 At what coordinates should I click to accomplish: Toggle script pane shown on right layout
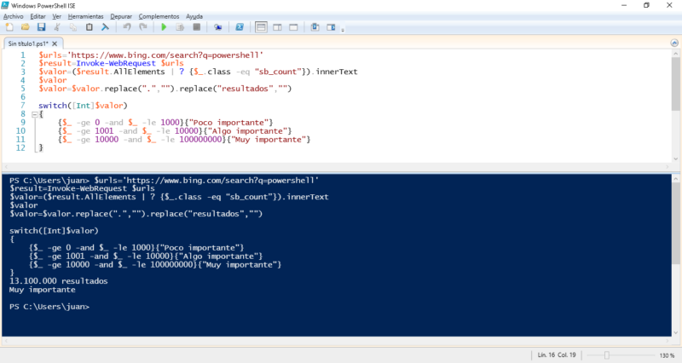(277, 27)
